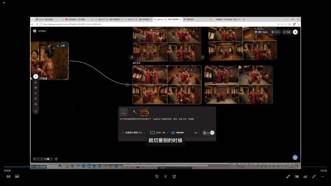Open browser settings and more menu
The height and width of the screenshot is (186, 331).
point(298,24)
